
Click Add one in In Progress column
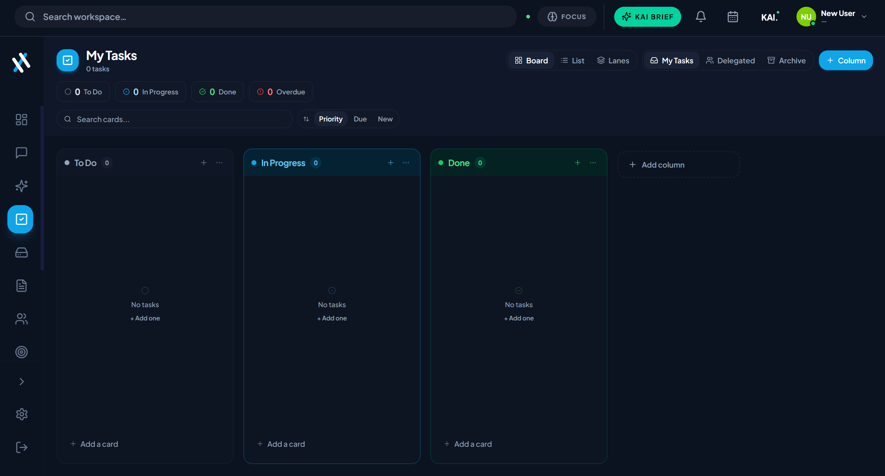332,318
